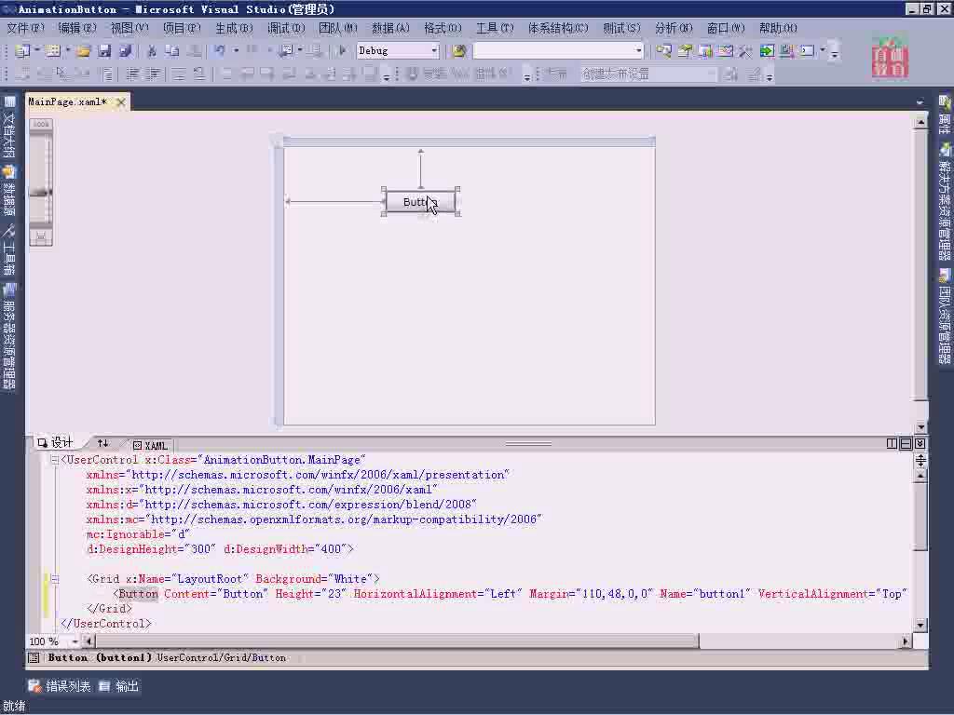Image resolution: width=954 pixels, height=715 pixels.
Task: Switch to vertical split view icon
Action: pyautogui.click(x=892, y=444)
